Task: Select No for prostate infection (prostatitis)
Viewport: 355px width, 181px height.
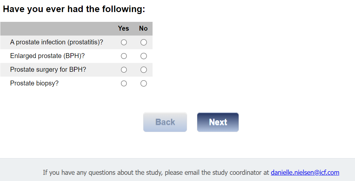Action: tap(143, 42)
